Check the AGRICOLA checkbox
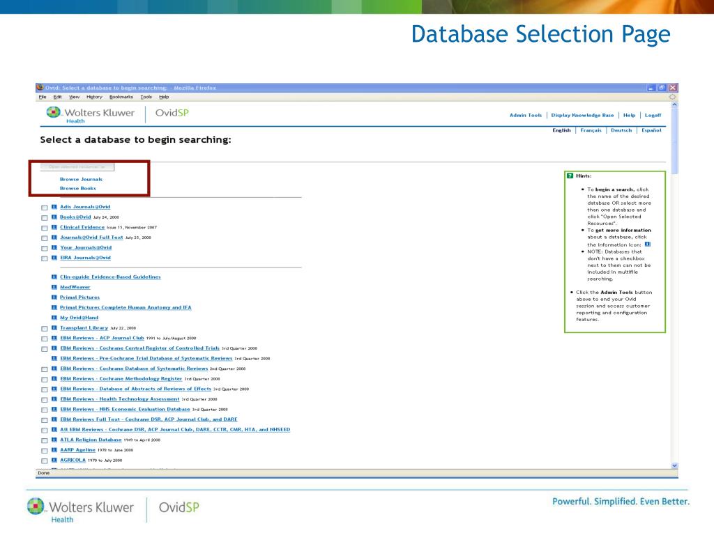Viewport: 714px width, 535px height. 44,461
